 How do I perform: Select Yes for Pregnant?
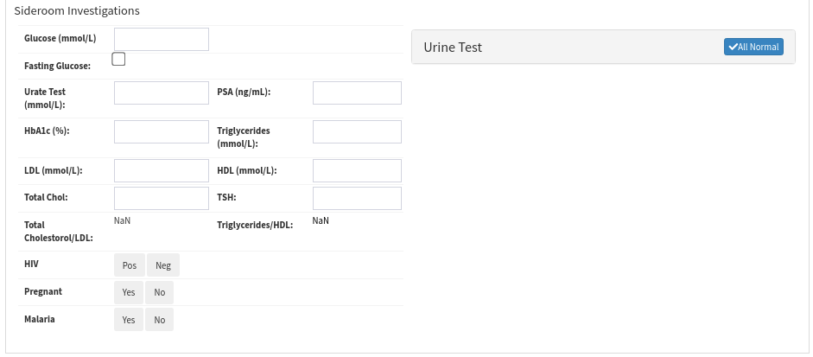[129, 292]
